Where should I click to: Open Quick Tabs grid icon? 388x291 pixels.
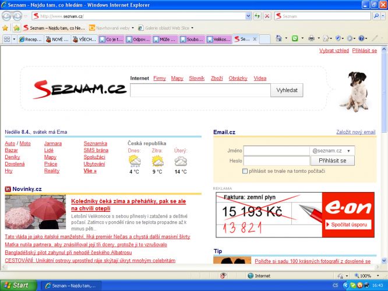click(7, 39)
